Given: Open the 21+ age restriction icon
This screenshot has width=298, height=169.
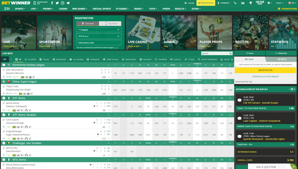Looking at the screenshot, I should tap(7, 9).
